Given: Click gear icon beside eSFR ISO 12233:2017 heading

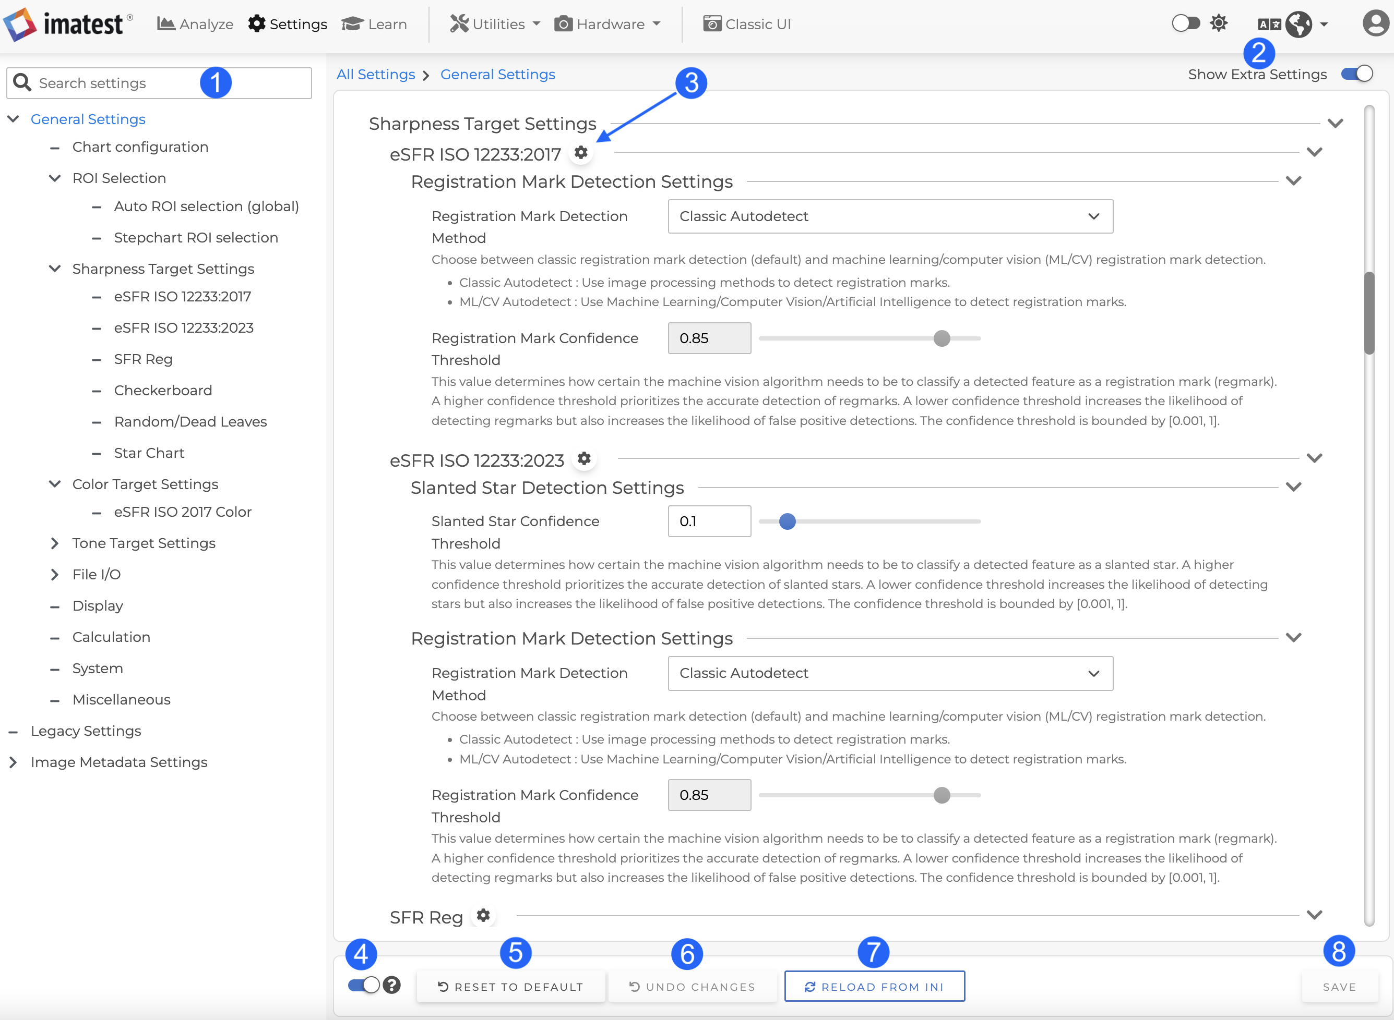Looking at the screenshot, I should [581, 152].
